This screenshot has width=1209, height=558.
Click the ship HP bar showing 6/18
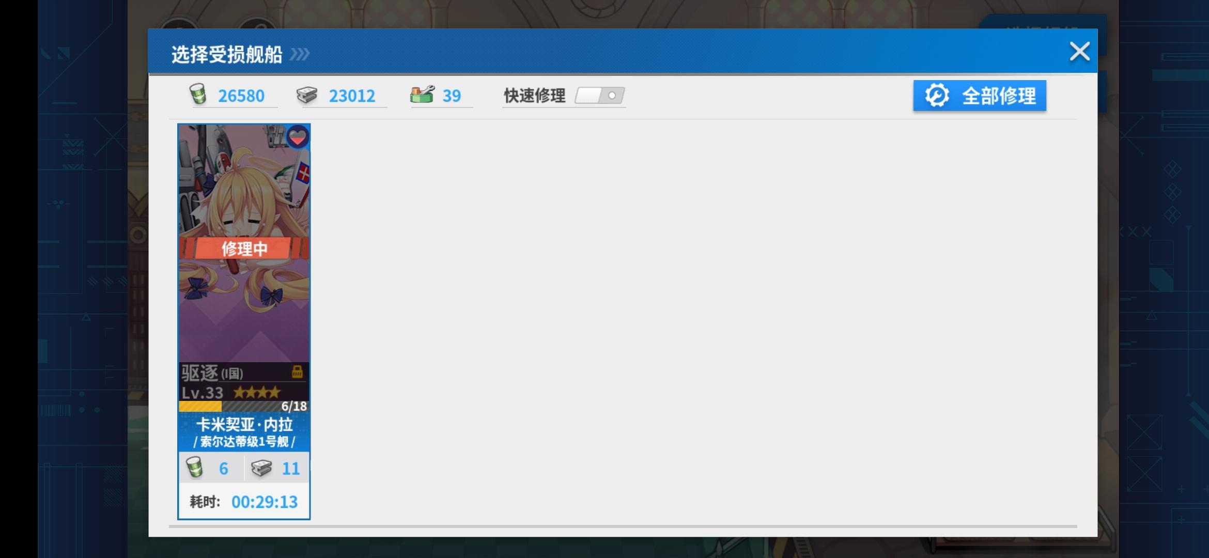click(244, 406)
